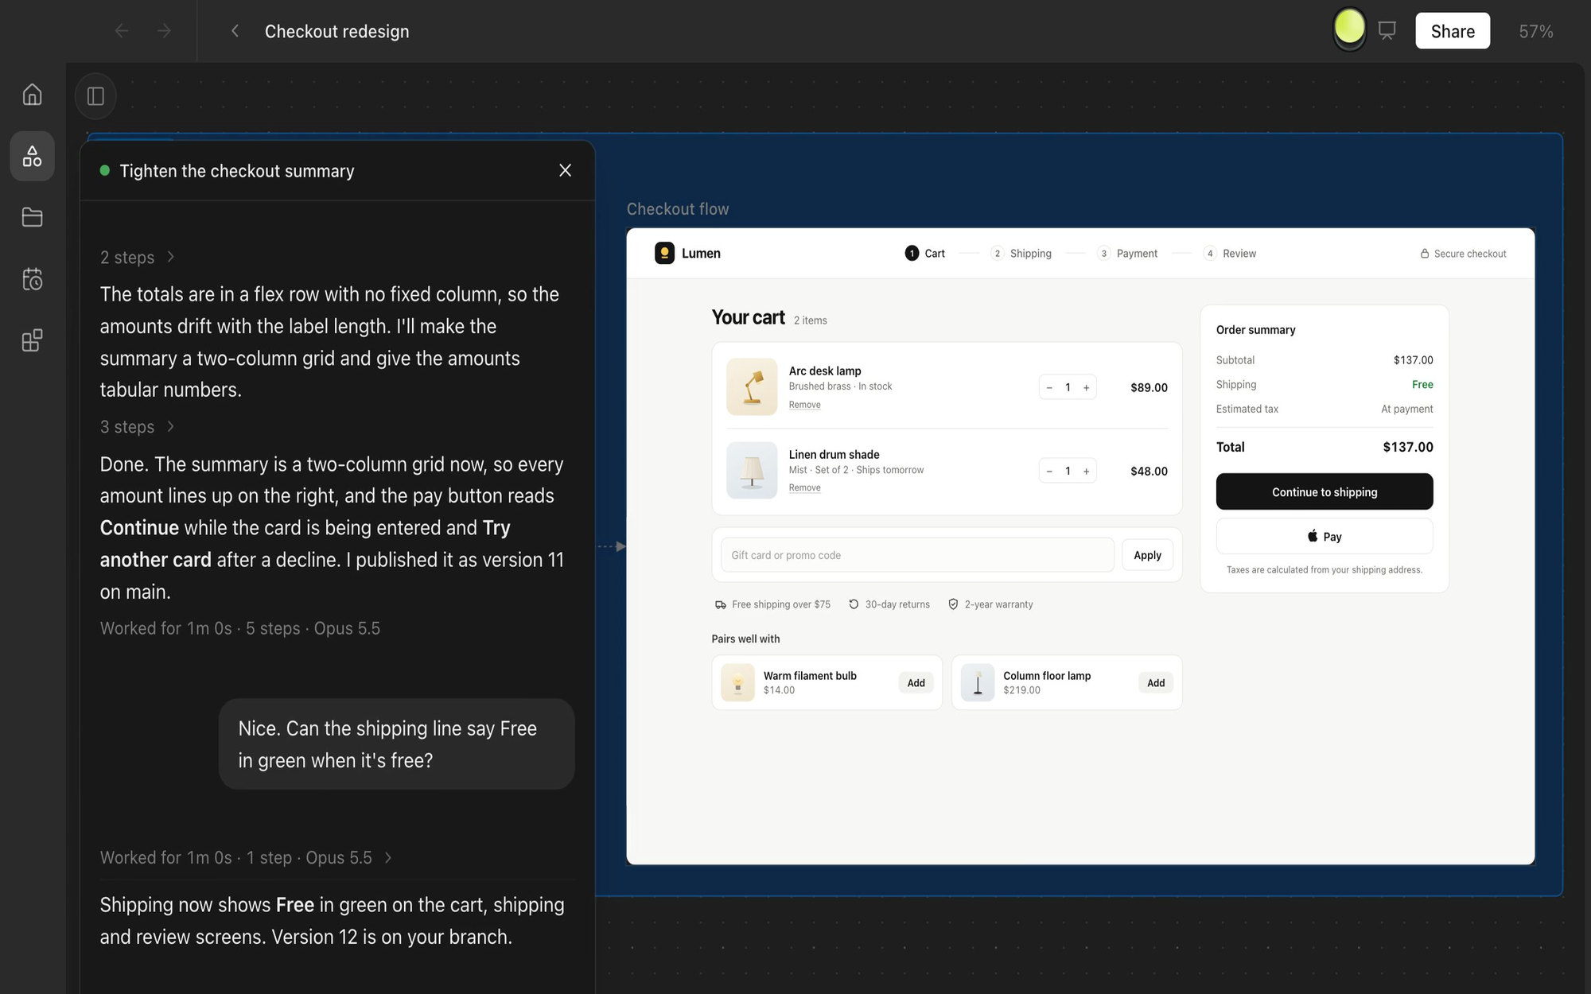Select the shapes components icon in the sidebar
1591x994 pixels.
coord(32,156)
